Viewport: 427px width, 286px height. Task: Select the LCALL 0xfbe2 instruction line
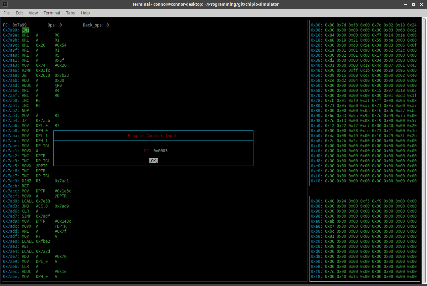27,241
